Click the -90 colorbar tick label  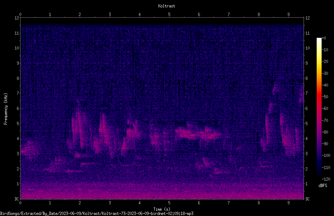click(325, 144)
